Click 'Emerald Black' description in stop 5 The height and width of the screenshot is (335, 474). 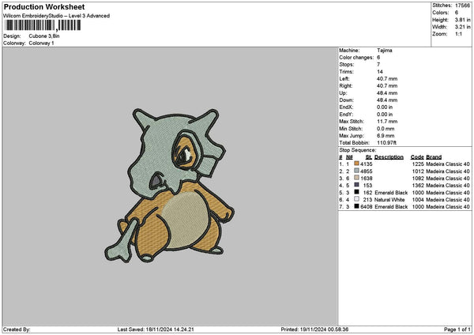coord(391,193)
